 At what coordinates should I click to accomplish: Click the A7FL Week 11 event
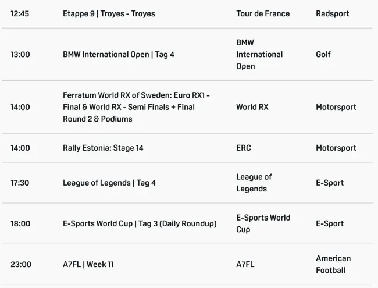(88, 264)
